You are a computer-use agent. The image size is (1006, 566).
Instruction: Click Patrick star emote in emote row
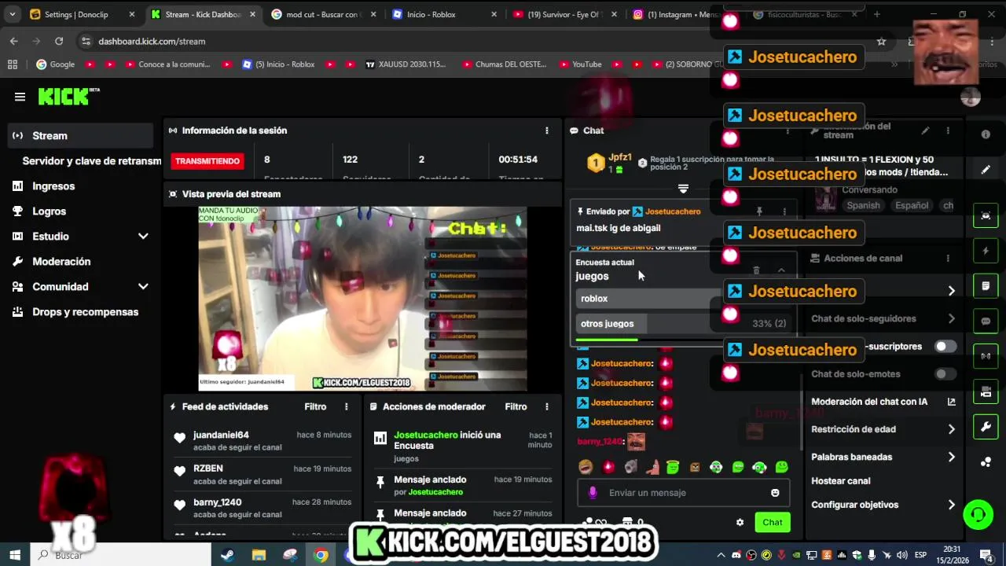point(652,467)
